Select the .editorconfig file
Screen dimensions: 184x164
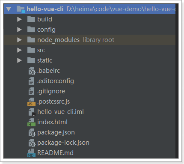point(56,81)
